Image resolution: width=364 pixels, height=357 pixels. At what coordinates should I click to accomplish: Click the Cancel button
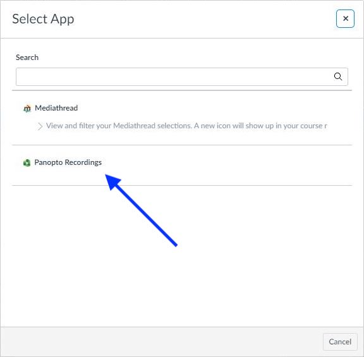[340, 341]
